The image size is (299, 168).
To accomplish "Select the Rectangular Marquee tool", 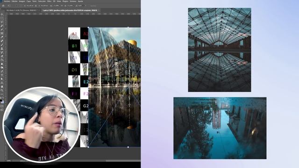I will (2, 18).
